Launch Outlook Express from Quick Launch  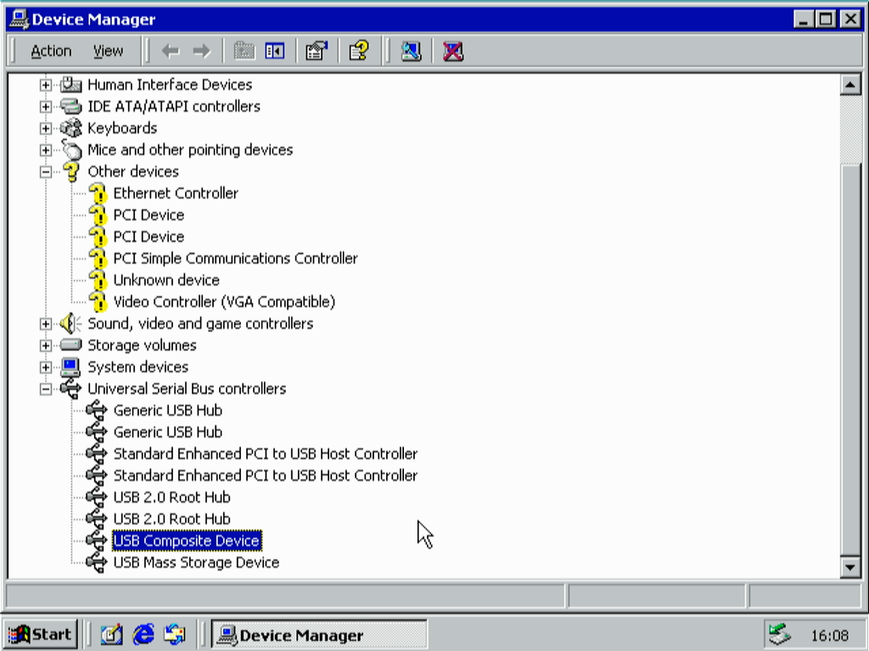[175, 634]
